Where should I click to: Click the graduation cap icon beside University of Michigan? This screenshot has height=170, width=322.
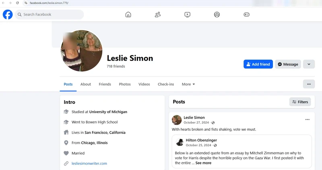click(x=66, y=112)
